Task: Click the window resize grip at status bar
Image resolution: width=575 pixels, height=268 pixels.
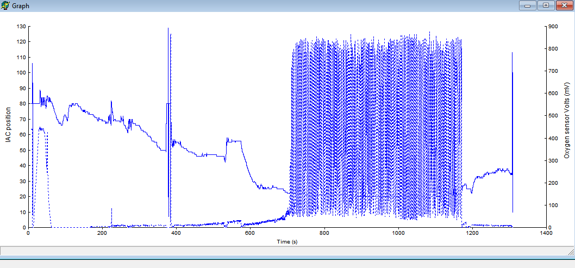Action: pyautogui.click(x=571, y=251)
